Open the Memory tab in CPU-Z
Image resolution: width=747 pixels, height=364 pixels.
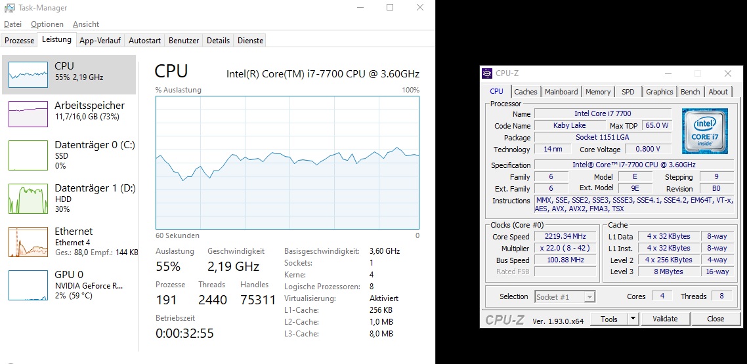[x=598, y=92]
